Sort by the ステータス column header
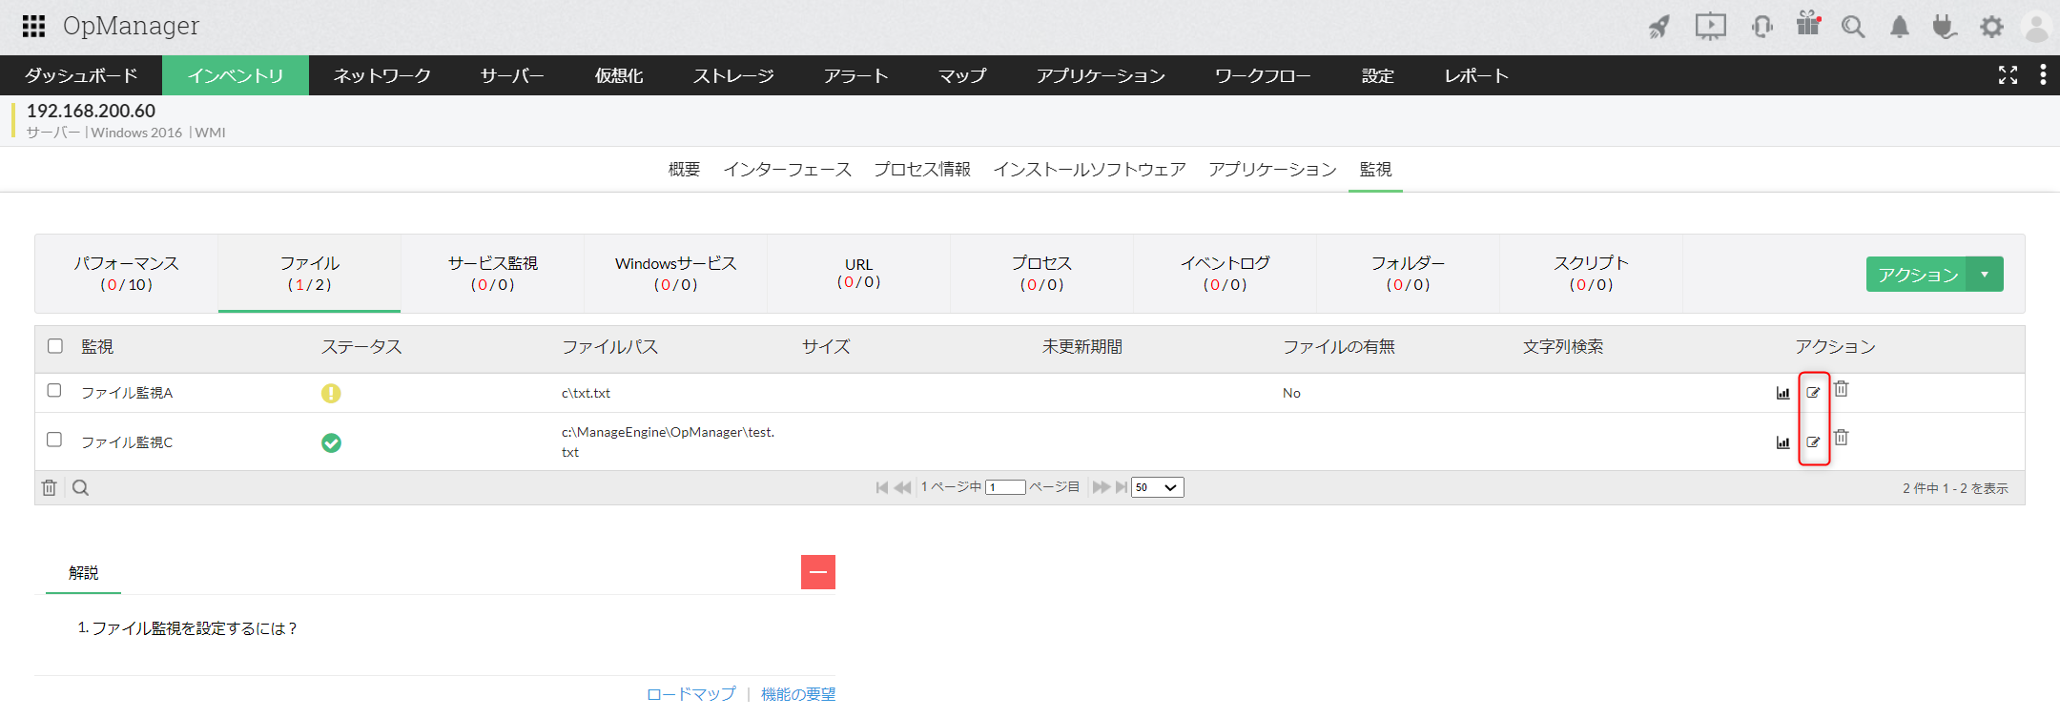Screen dimensions: 2060x718 pos(361,347)
